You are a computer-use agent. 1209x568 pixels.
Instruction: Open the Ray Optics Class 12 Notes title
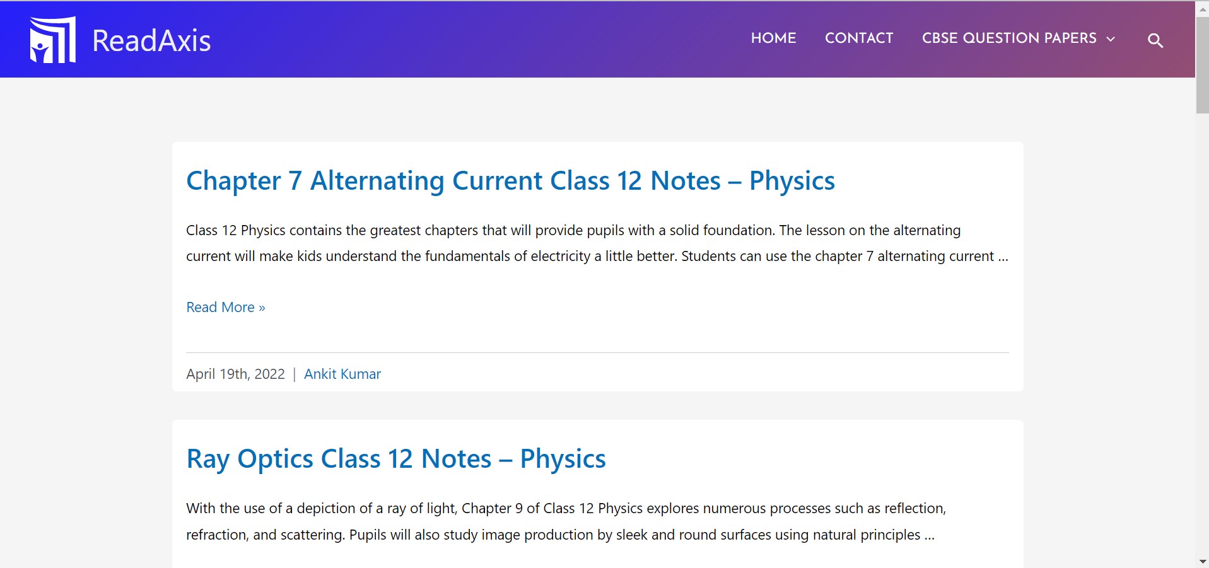click(396, 459)
